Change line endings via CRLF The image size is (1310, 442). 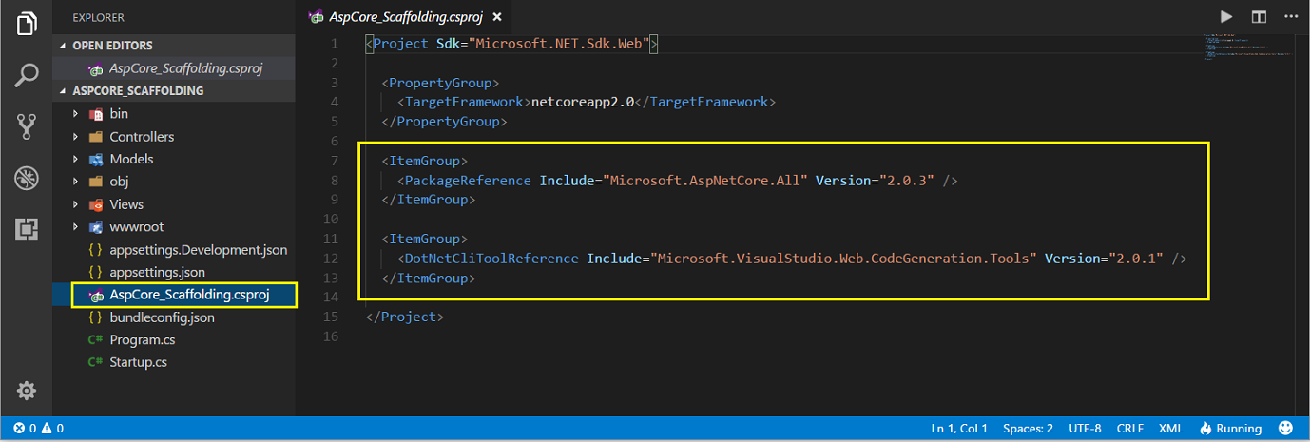point(1129,429)
